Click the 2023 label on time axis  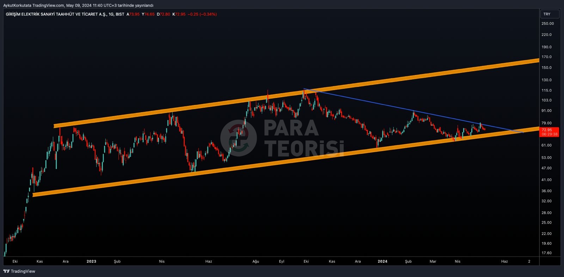coord(91,262)
